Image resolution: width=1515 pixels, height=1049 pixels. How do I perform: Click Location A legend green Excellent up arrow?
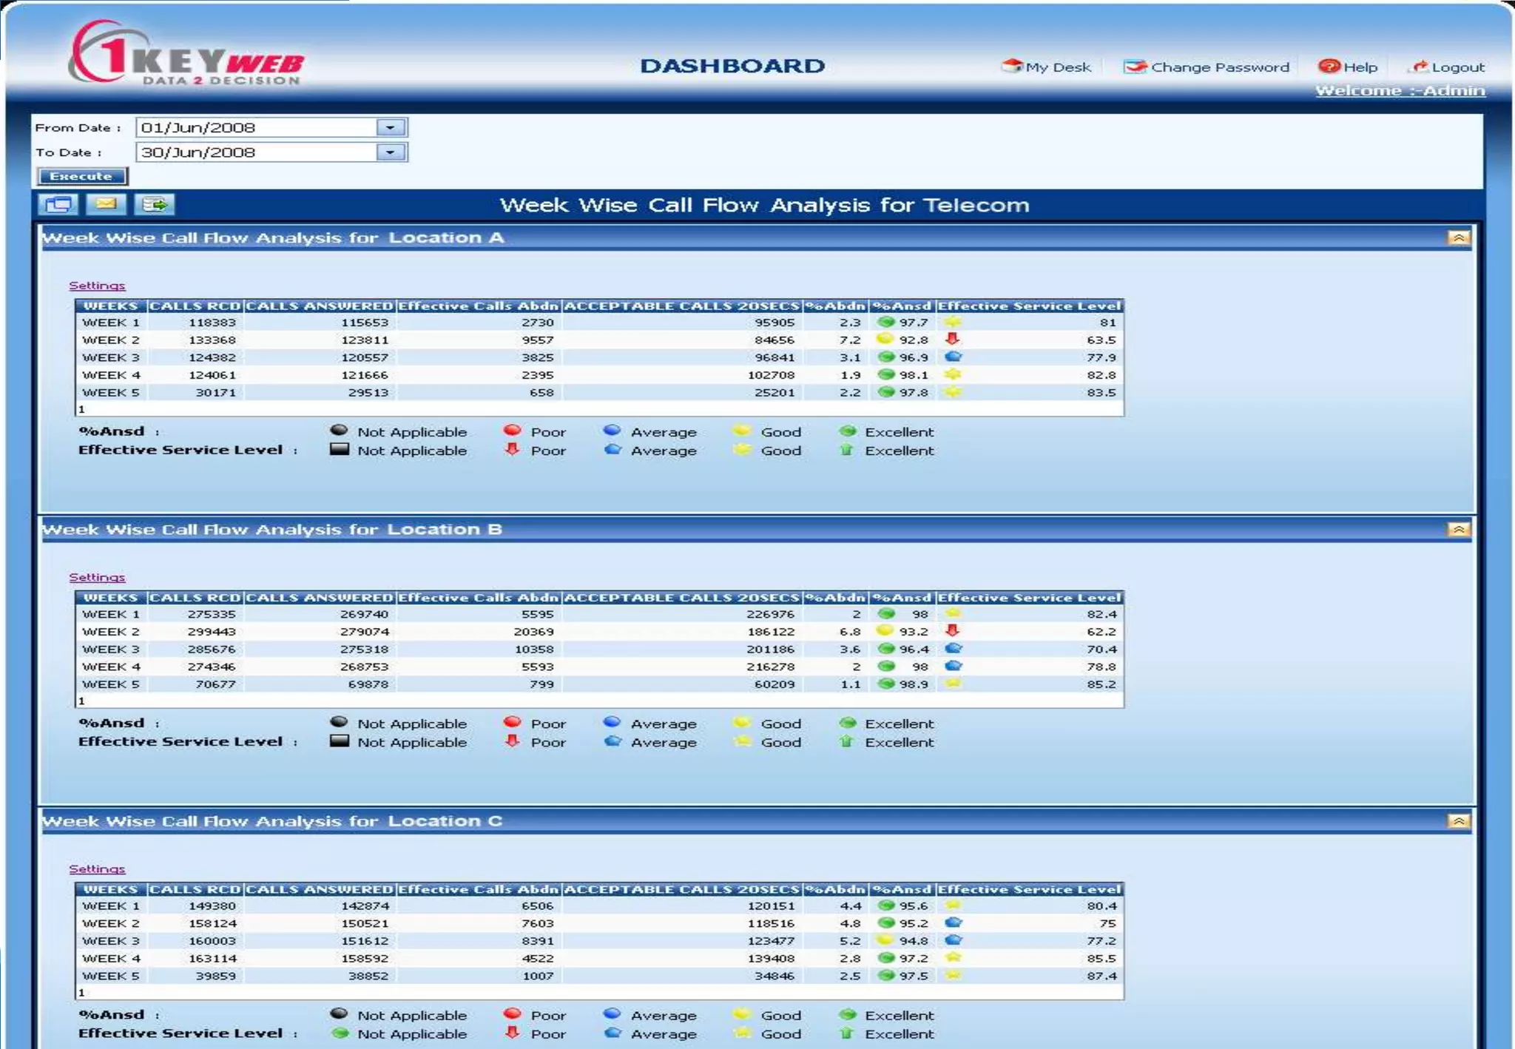tap(847, 449)
